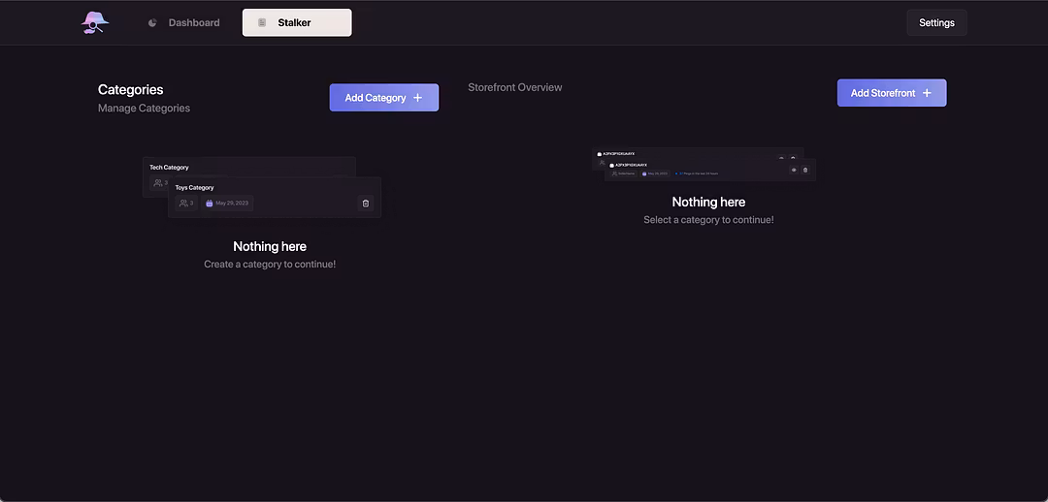Image resolution: width=1048 pixels, height=502 pixels.
Task: Click the Manage Categories subtitle
Action: tap(144, 109)
